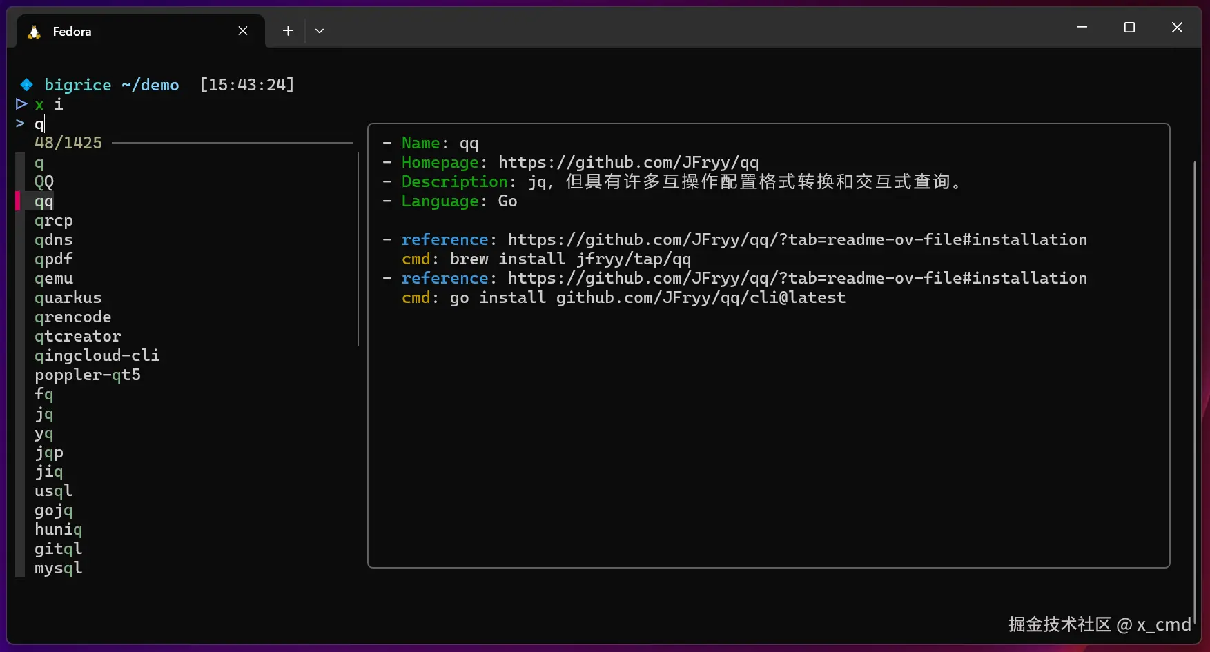Select jiq in the package list
Viewport: 1210px width, 652px height.
(x=49, y=472)
